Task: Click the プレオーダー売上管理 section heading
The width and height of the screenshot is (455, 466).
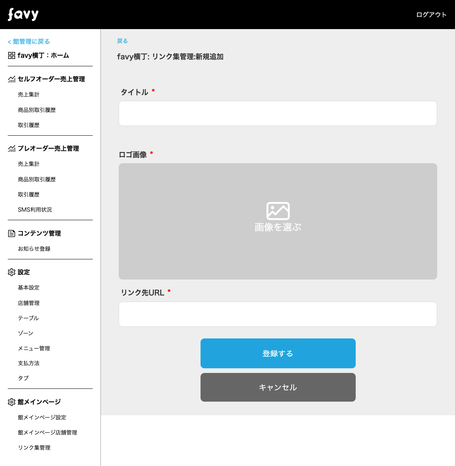Action: 48,148
